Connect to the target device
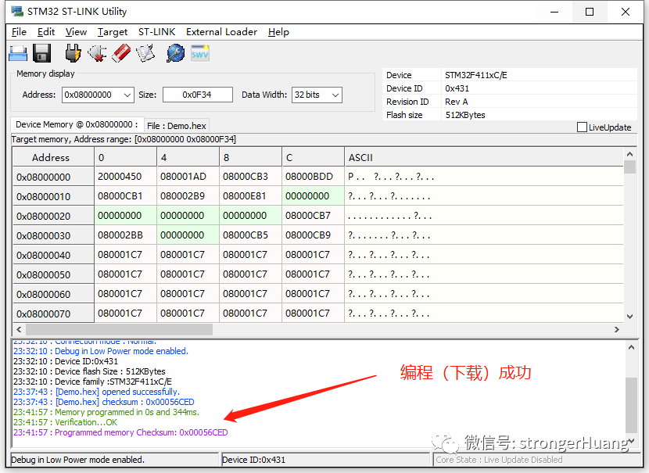This screenshot has width=649, height=473. pyautogui.click(x=72, y=52)
